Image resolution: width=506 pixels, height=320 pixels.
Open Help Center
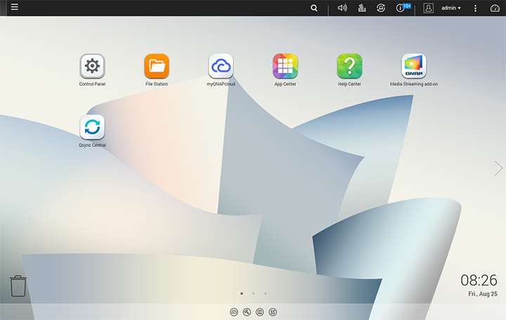point(349,66)
